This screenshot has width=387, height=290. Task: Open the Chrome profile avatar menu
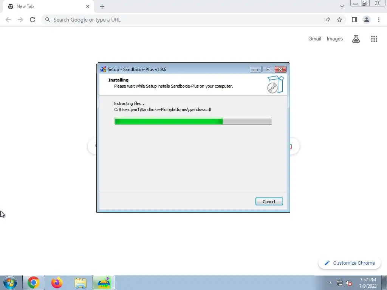click(x=367, y=20)
